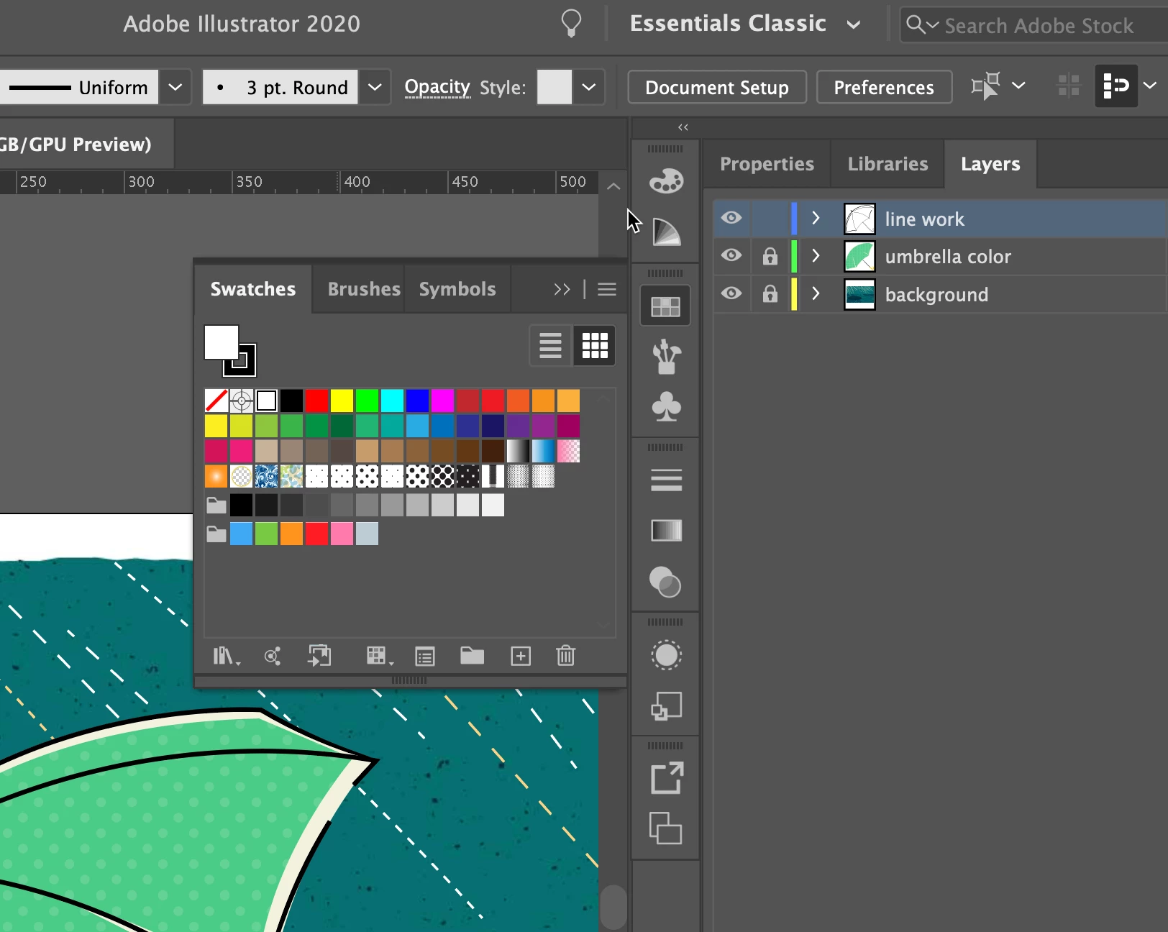Open the Color panel palette icon
This screenshot has height=932, width=1168.
[x=666, y=181]
